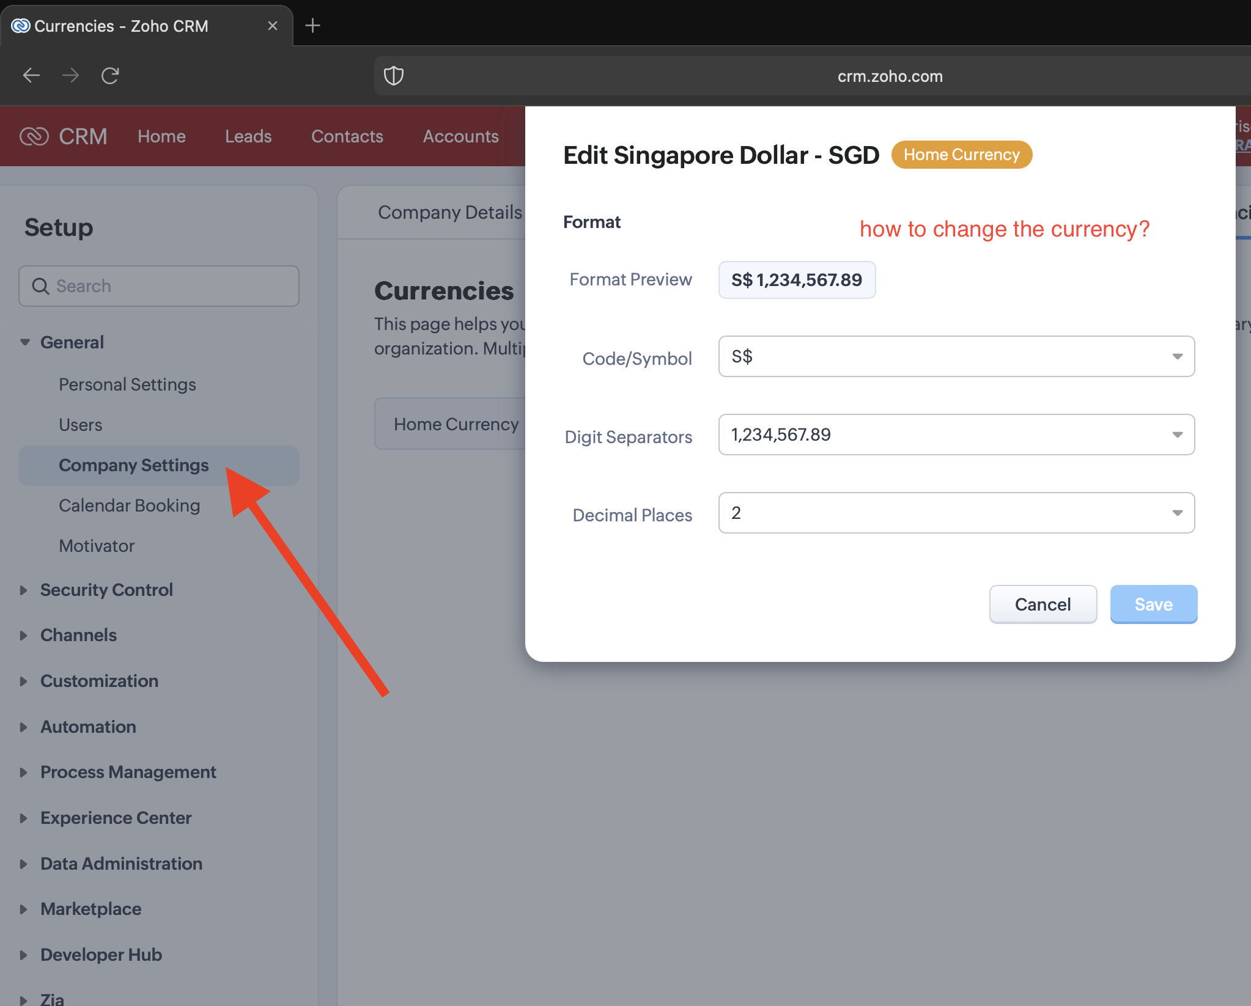The image size is (1251, 1006).
Task: Select Personal Settings in sidebar
Action: (x=127, y=384)
